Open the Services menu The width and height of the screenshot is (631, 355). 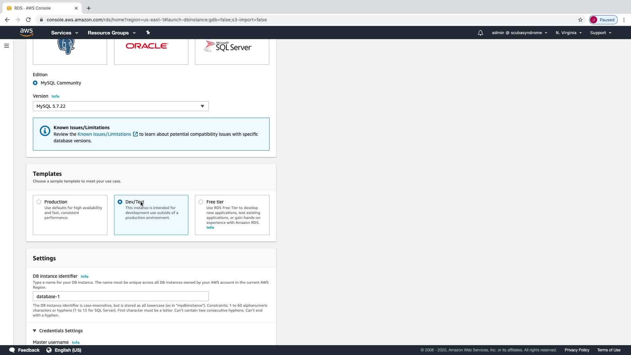click(x=64, y=33)
